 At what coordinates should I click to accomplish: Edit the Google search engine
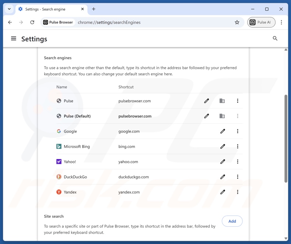click(223, 131)
